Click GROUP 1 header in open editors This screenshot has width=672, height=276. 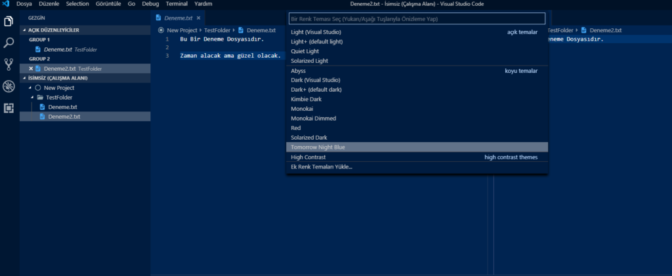point(39,40)
